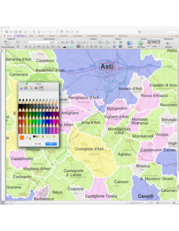Viewport: 179px width, 231px height.
Task: Select the image palettes picker mode
Action: coord(36,88)
